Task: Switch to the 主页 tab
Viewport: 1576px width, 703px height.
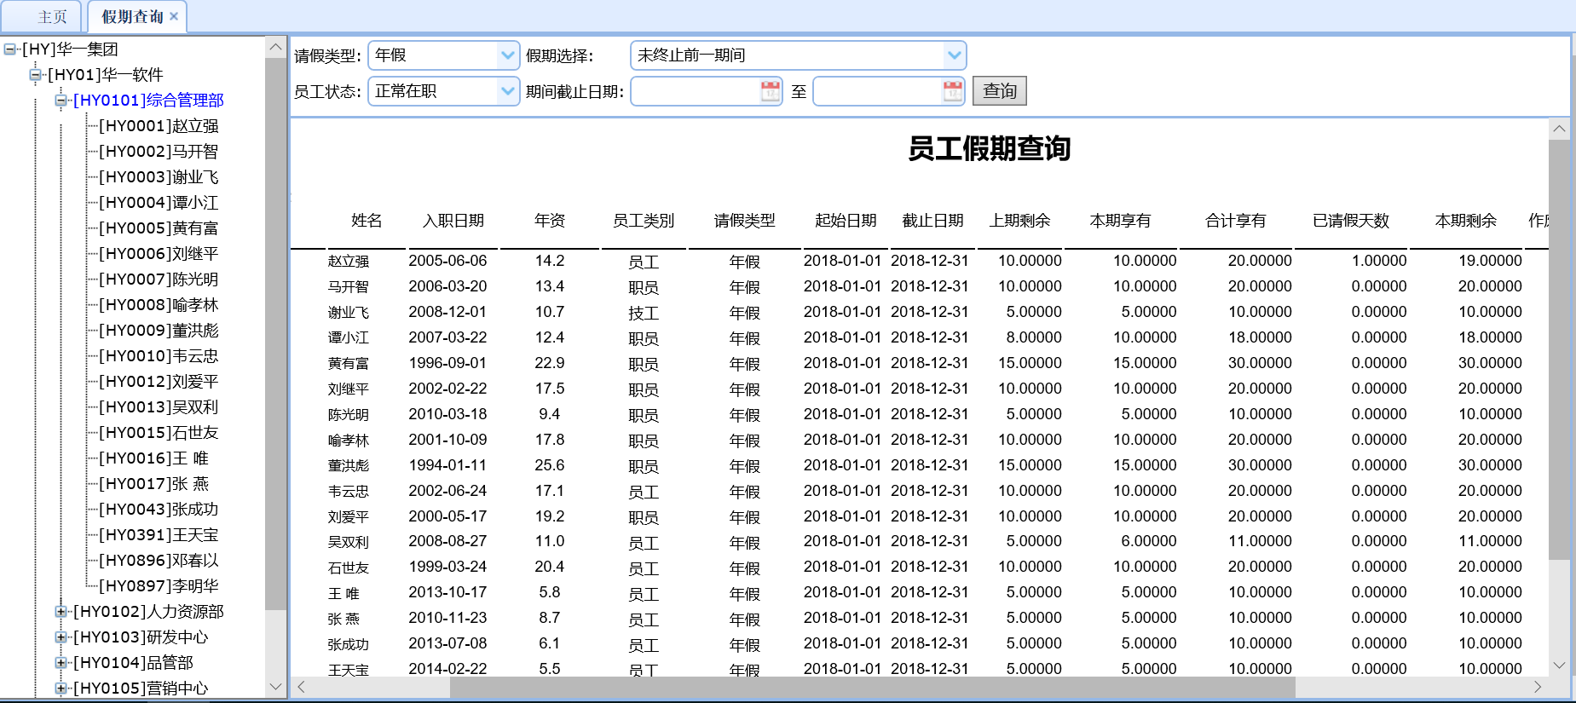Action: [x=52, y=17]
